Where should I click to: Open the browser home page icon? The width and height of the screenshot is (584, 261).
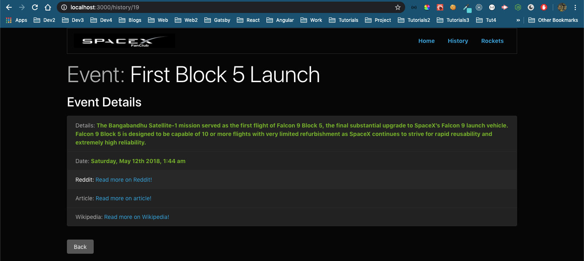point(48,7)
